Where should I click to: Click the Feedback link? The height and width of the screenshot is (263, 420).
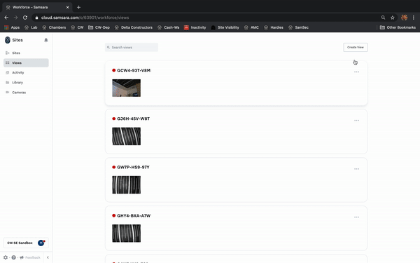tap(30, 257)
